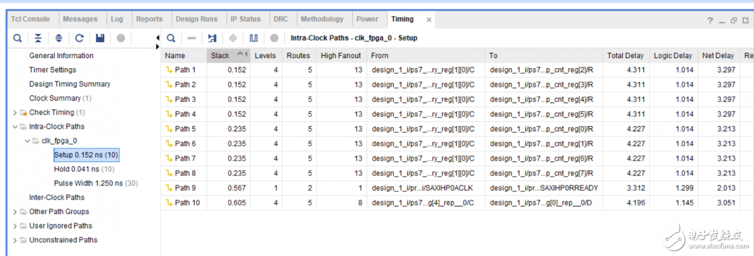The height and width of the screenshot is (256, 754).
Task: Switch to the Tcl Console tab
Action: (x=31, y=19)
